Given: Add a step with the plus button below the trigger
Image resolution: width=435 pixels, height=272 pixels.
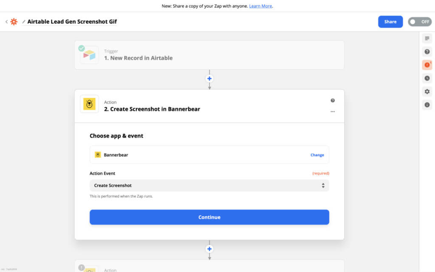Looking at the screenshot, I should (209, 78).
